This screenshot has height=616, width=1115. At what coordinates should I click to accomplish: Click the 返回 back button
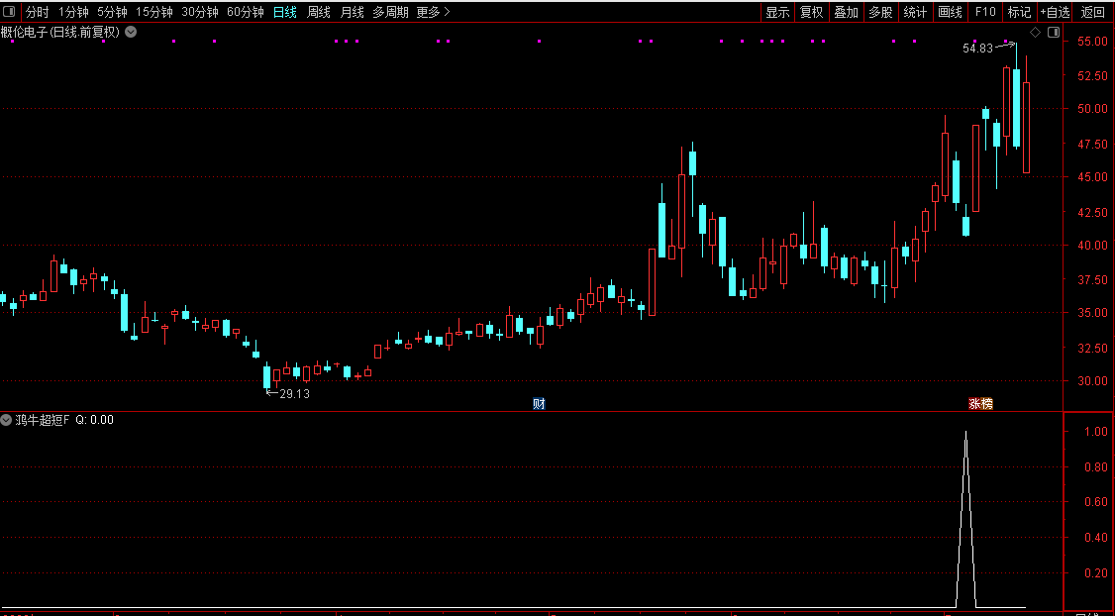pos(1093,12)
